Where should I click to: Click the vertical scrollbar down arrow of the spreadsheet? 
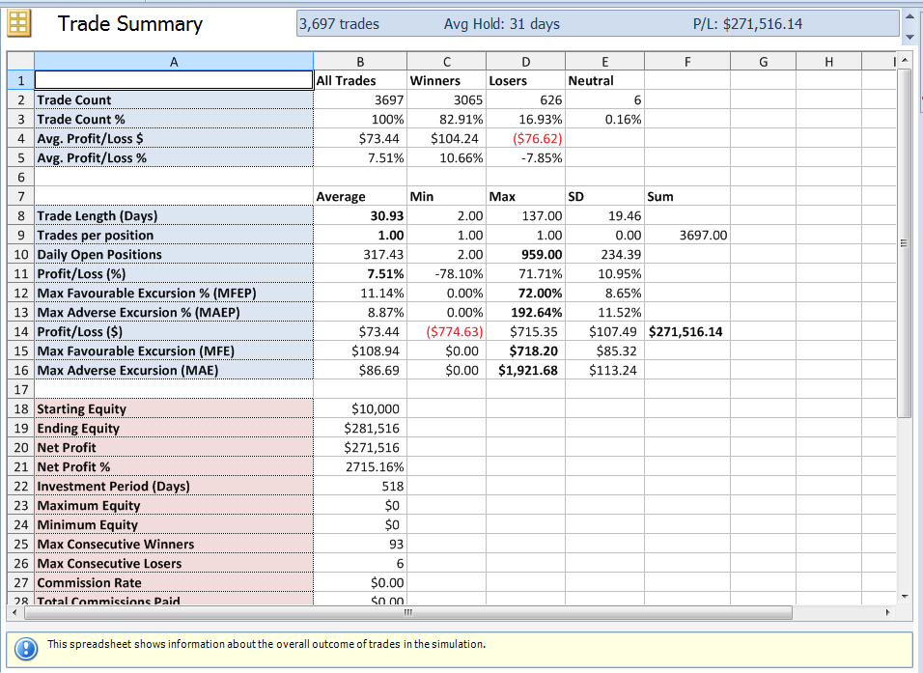coord(906,597)
